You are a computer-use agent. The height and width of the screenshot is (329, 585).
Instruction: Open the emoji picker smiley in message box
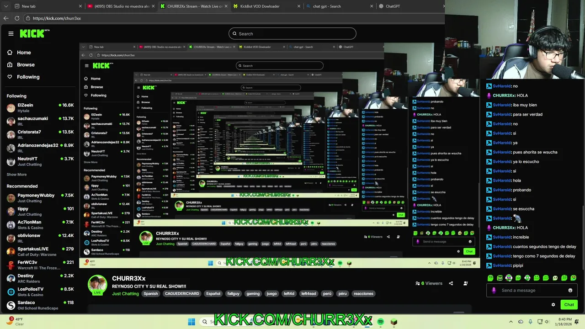[x=570, y=290]
